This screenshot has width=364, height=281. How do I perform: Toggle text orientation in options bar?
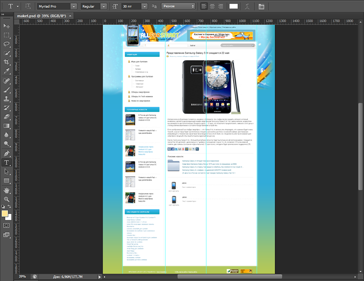(x=29, y=6)
